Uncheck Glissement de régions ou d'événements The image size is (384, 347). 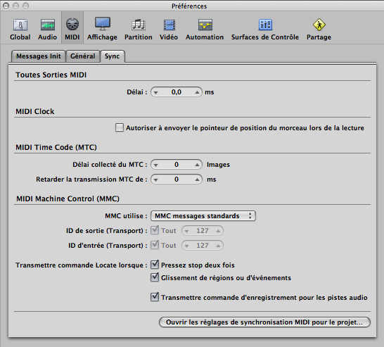155,277
